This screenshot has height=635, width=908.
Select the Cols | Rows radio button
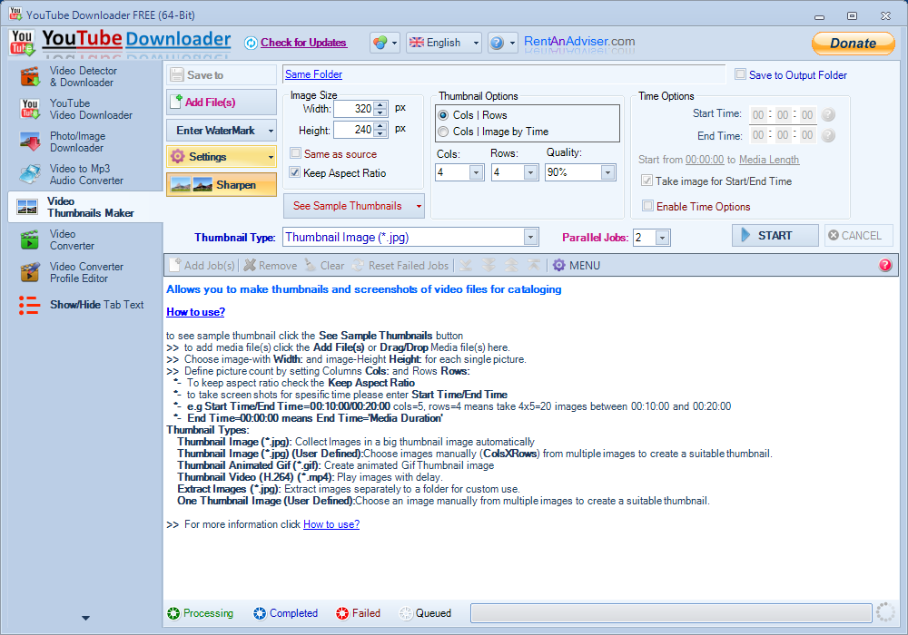click(444, 115)
